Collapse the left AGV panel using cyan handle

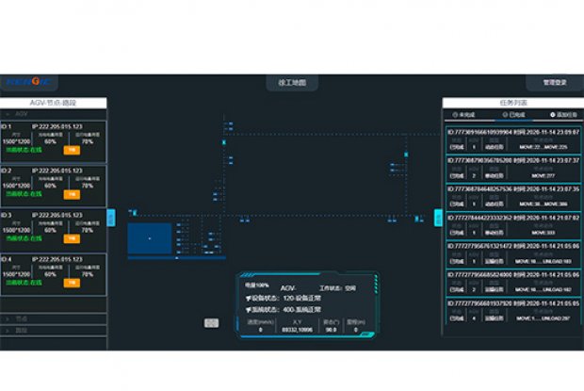110,218
